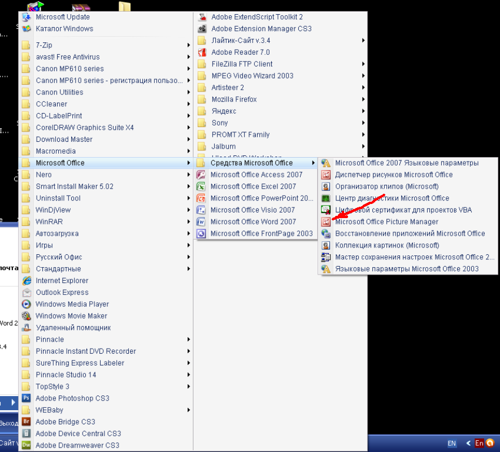Click the Adobe Device Central CS3 icon
The height and width of the screenshot is (452, 500).
27,433
